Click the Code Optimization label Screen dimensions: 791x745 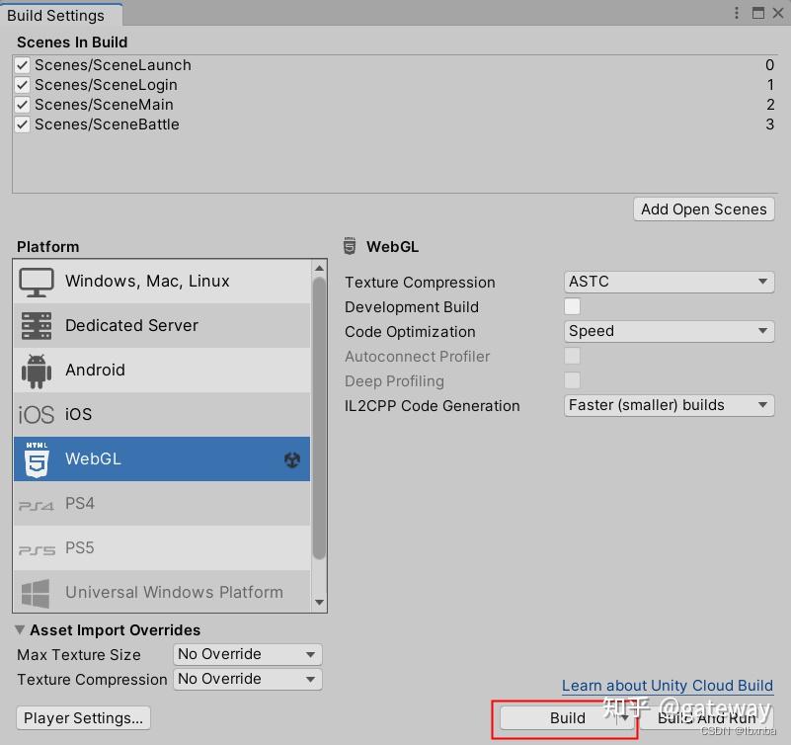(x=410, y=332)
